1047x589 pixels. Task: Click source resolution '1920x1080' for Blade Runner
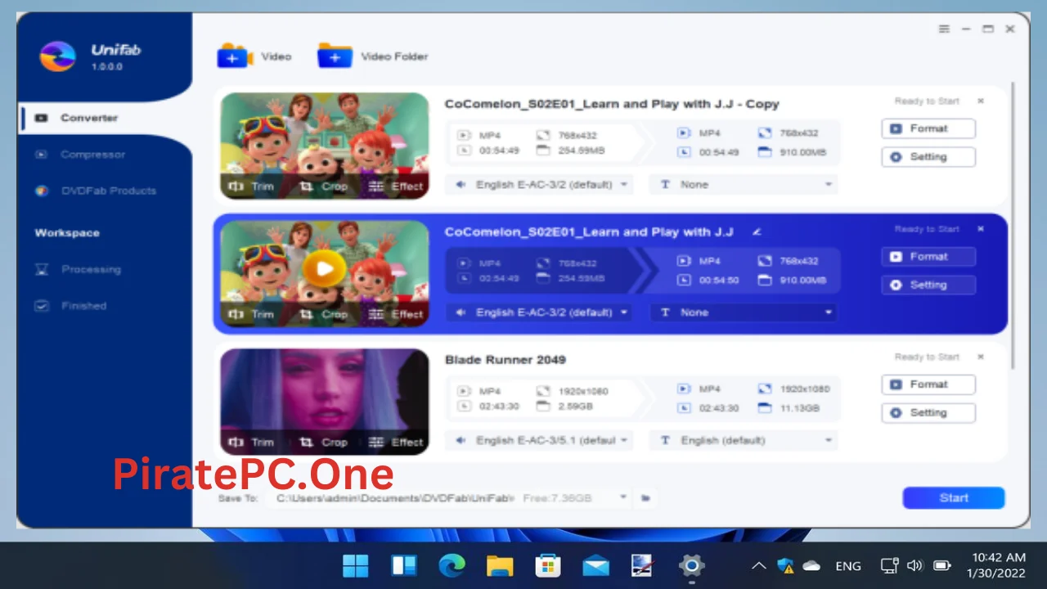(x=583, y=392)
